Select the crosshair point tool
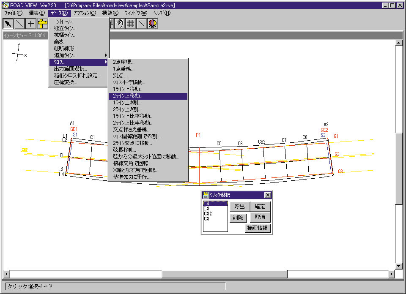 pos(30,24)
